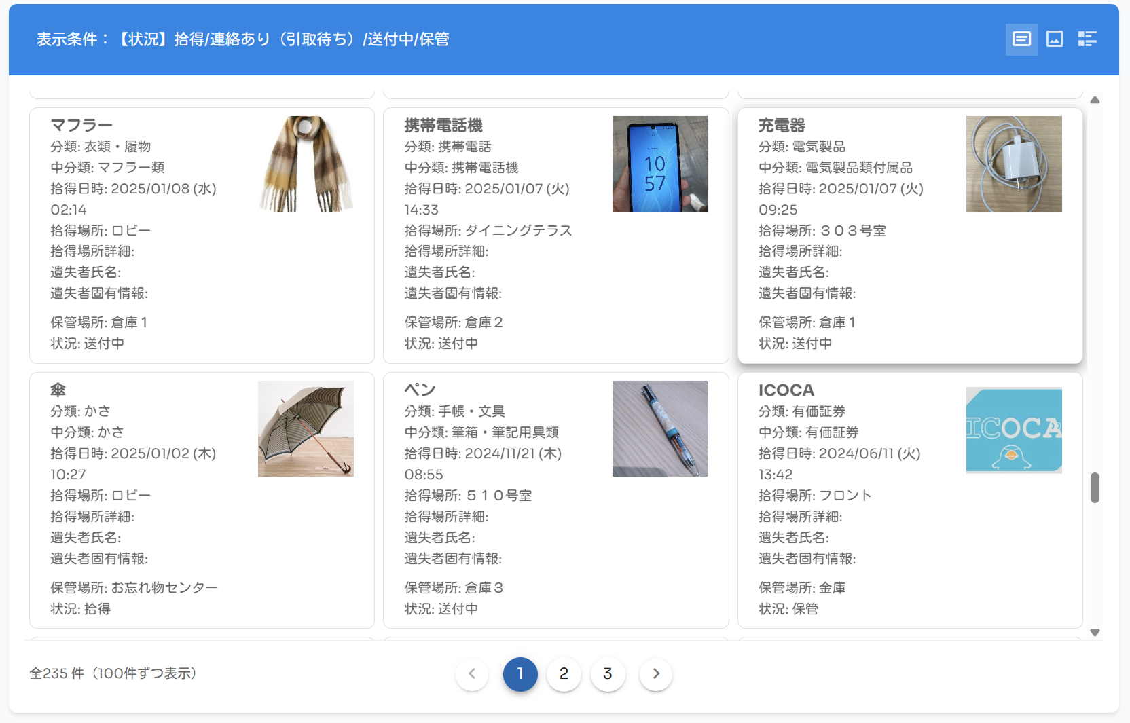Image resolution: width=1130 pixels, height=723 pixels.
Task: Select page 1 in pagination
Action: [520, 673]
